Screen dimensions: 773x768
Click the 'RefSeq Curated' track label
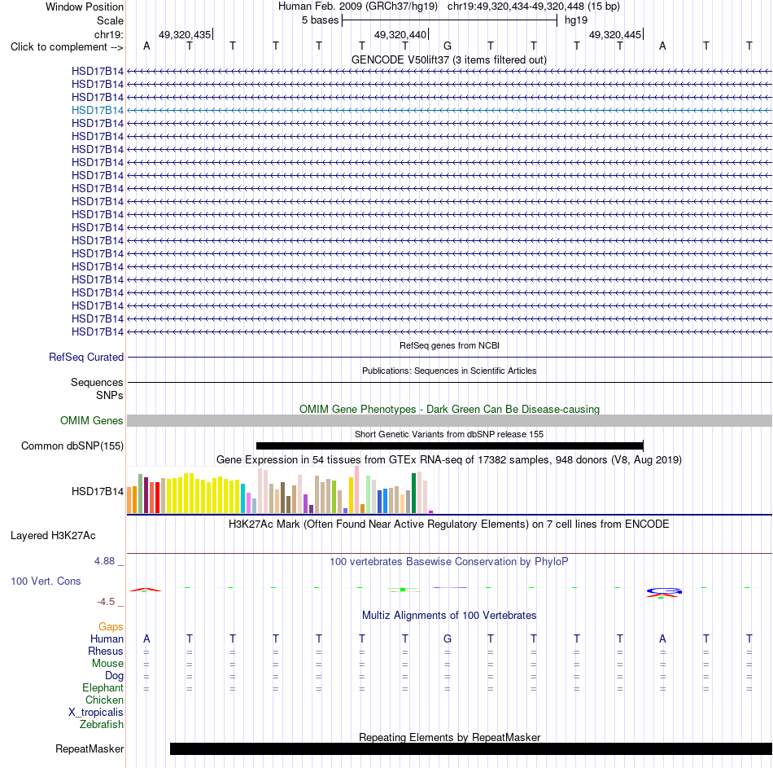pyautogui.click(x=85, y=357)
